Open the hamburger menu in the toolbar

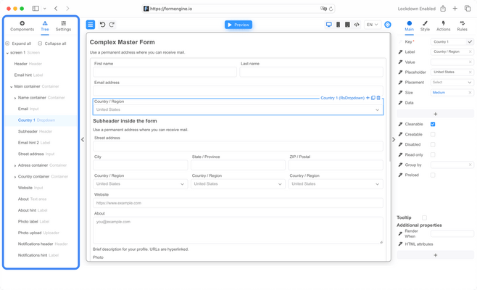91,25
